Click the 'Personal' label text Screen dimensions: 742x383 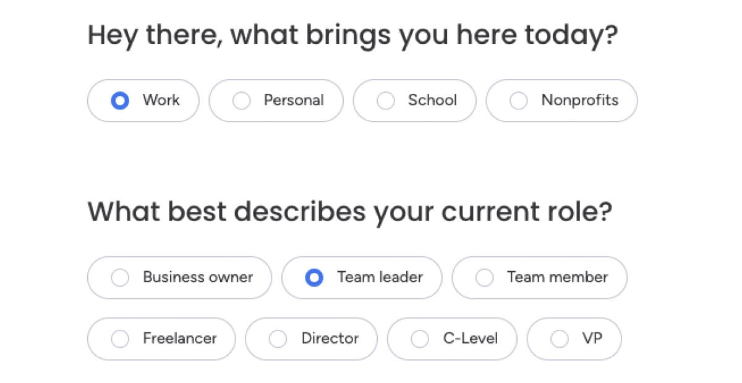click(294, 100)
